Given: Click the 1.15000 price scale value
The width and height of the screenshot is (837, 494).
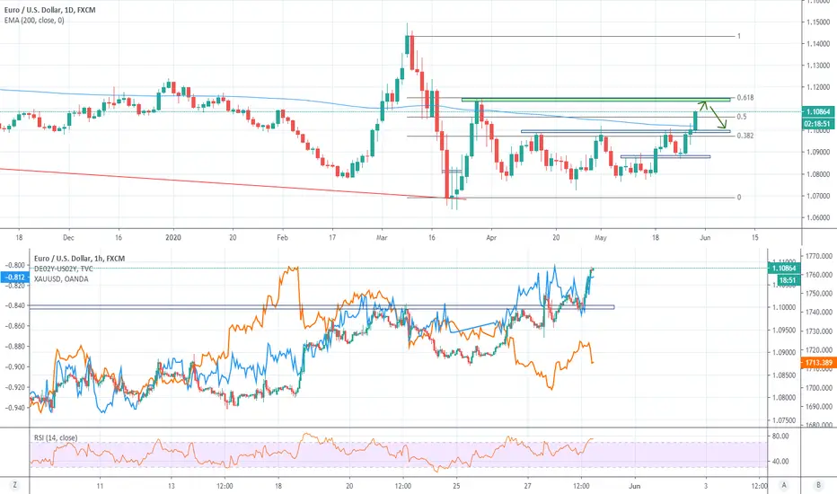Looking at the screenshot, I should tap(818, 22).
